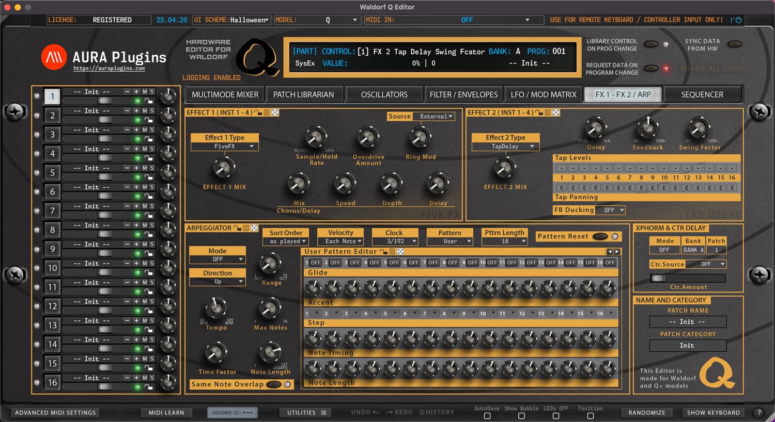Enable the AutoSave checkbox

click(x=487, y=416)
